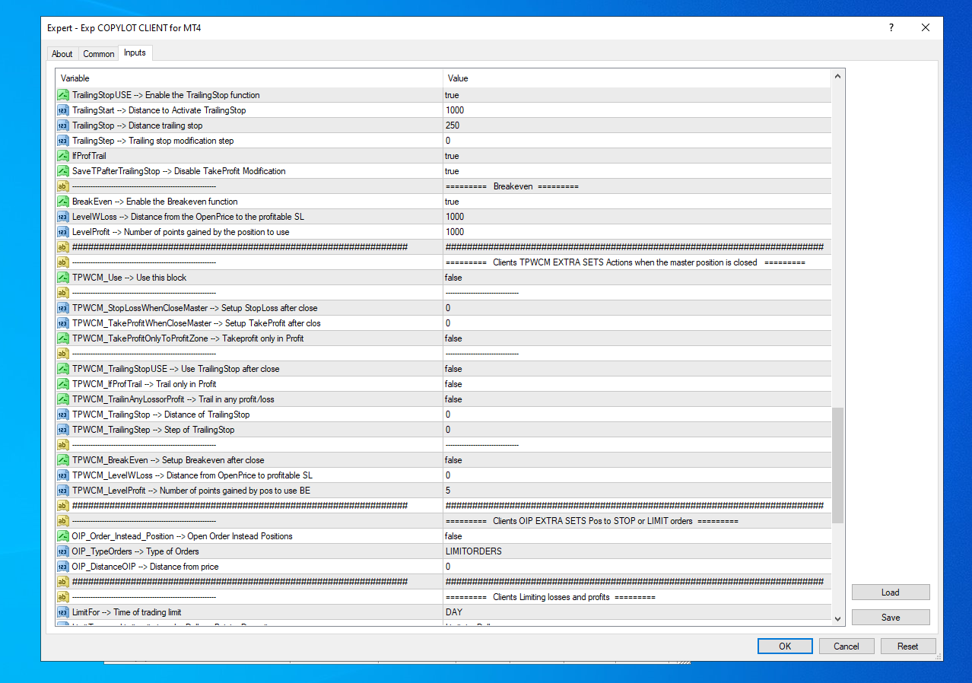Click the scrollbar down arrow

pos(838,619)
